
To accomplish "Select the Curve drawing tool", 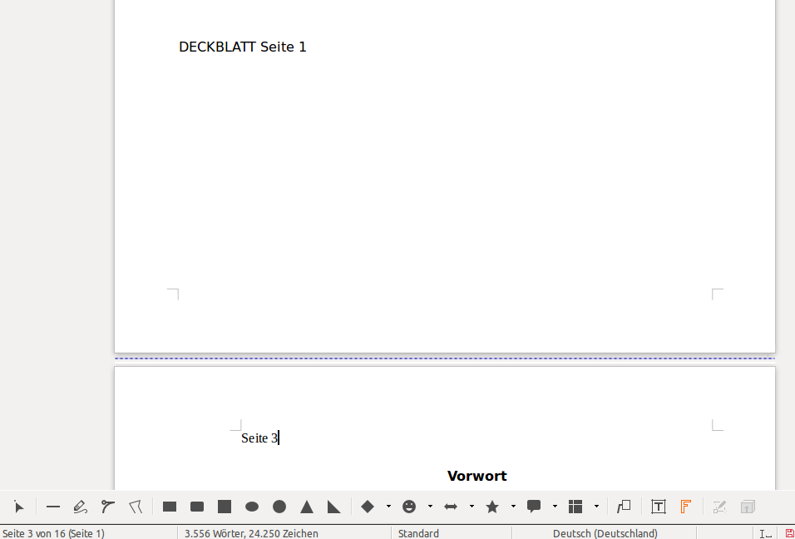I will 107,507.
